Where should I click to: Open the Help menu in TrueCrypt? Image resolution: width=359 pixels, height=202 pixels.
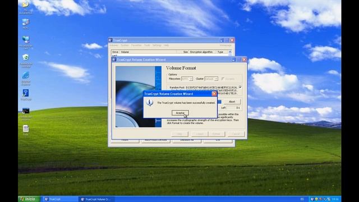tap(166, 45)
